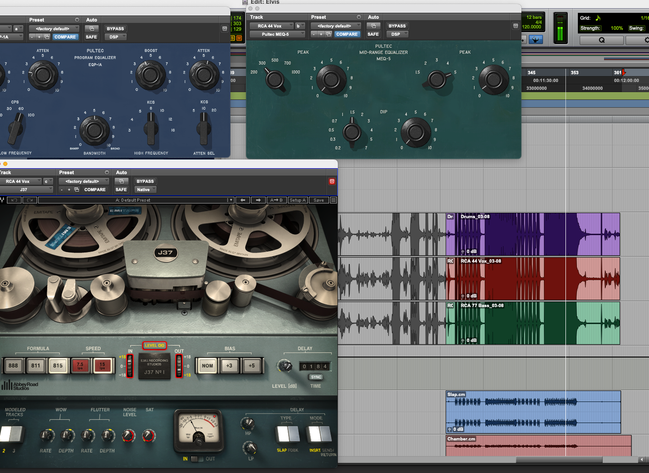Open factory default preset dropdown in J37
The image size is (649, 473).
pyautogui.click(x=84, y=181)
